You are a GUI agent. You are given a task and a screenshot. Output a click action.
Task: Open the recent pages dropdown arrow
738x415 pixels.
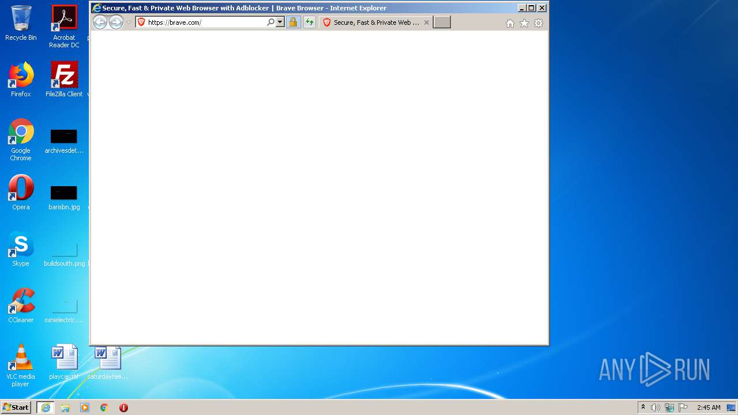129,22
